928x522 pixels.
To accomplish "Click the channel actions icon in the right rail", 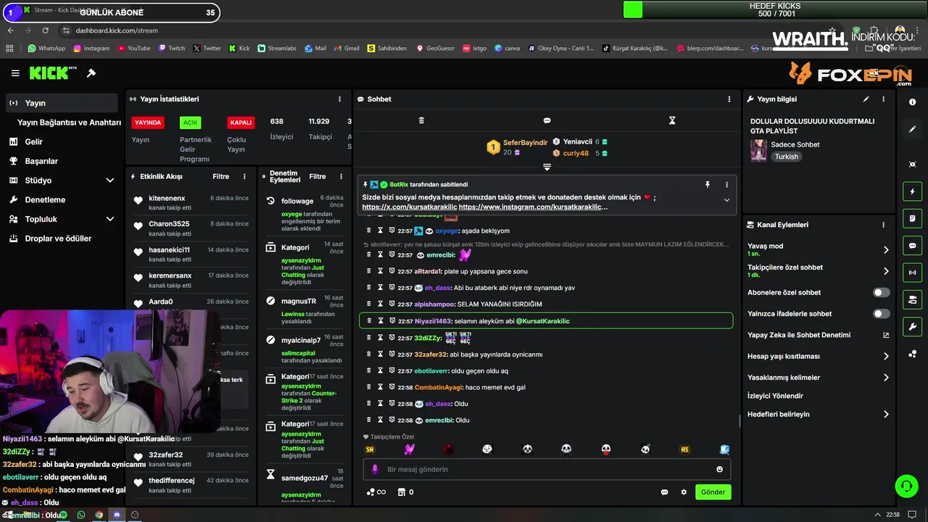I will click(912, 299).
